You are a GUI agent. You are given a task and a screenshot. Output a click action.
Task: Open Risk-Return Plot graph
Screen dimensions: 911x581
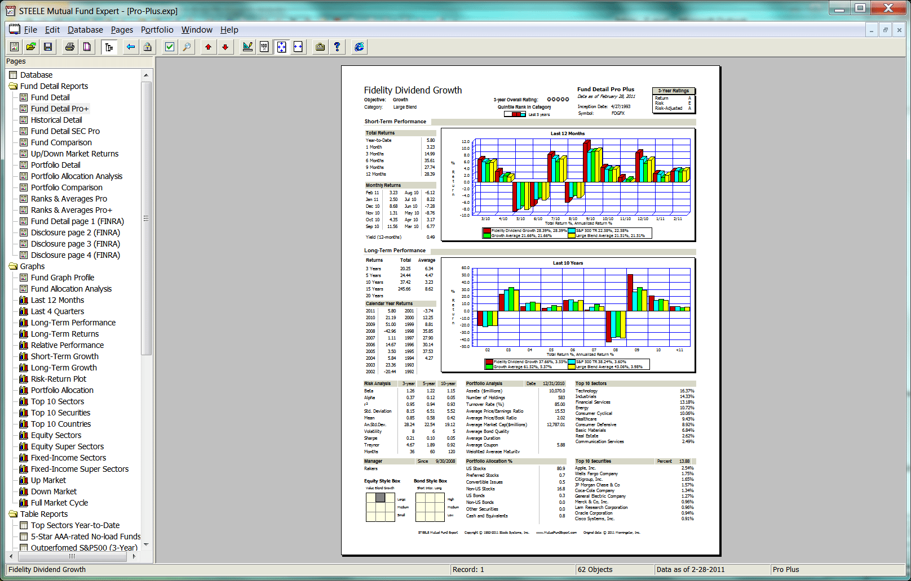coord(59,379)
